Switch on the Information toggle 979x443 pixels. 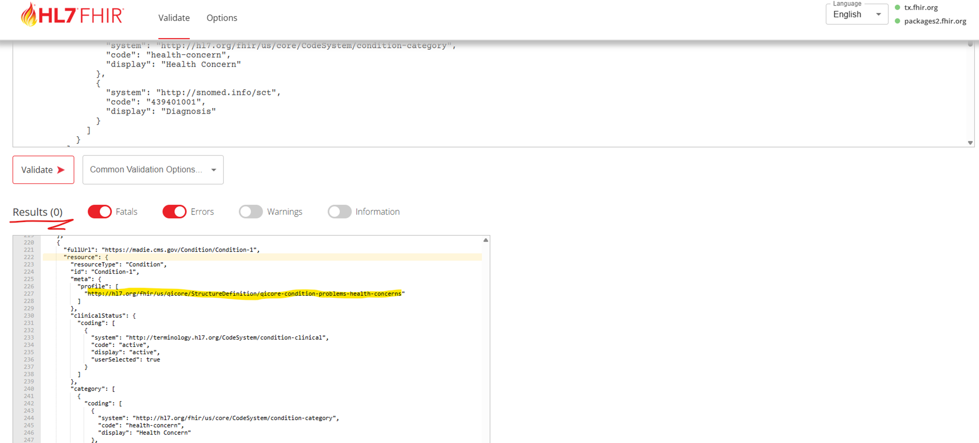(x=339, y=212)
